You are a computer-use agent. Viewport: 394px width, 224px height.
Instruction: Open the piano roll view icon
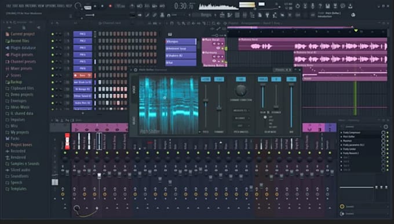click(x=229, y=15)
